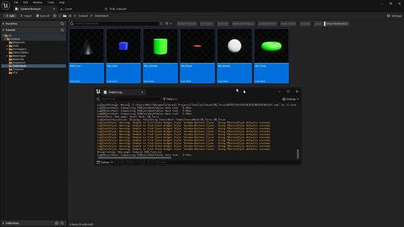The height and width of the screenshot is (227, 404).
Task: Click the search icon in the Favorites header
Action: pos(62,24)
